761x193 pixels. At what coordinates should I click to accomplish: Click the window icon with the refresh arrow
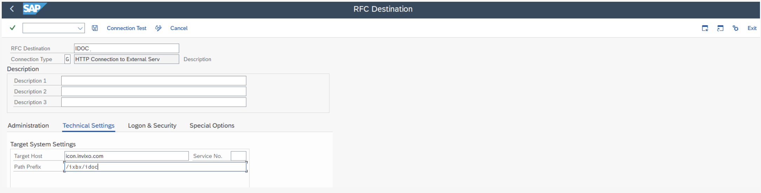pos(720,28)
